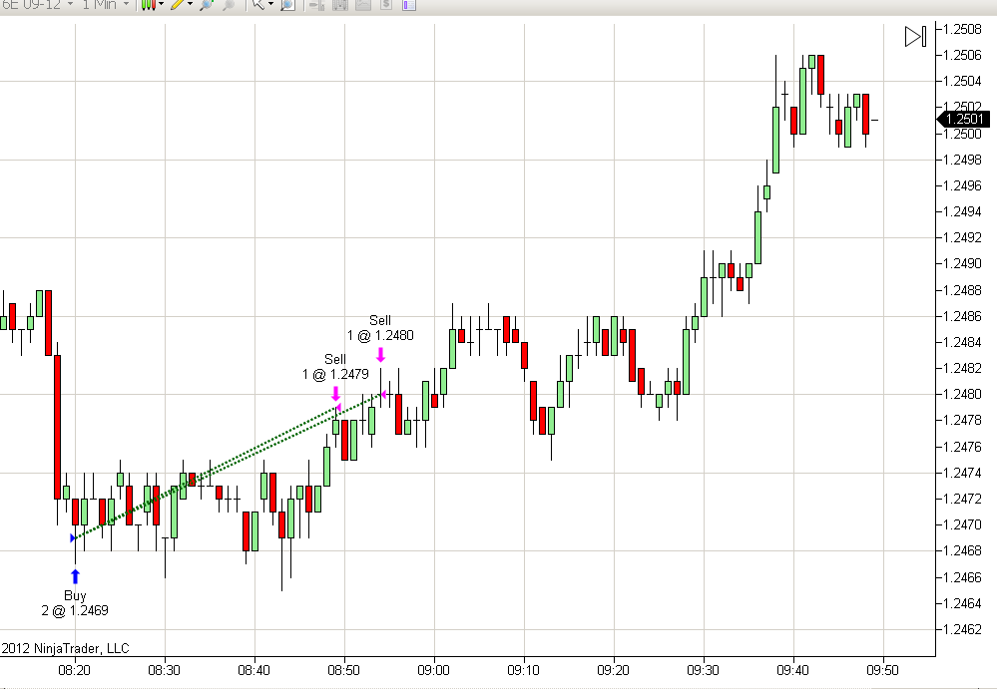Expand the cursor type dropdown arrow
The height and width of the screenshot is (689, 997).
pyautogui.click(x=270, y=4)
